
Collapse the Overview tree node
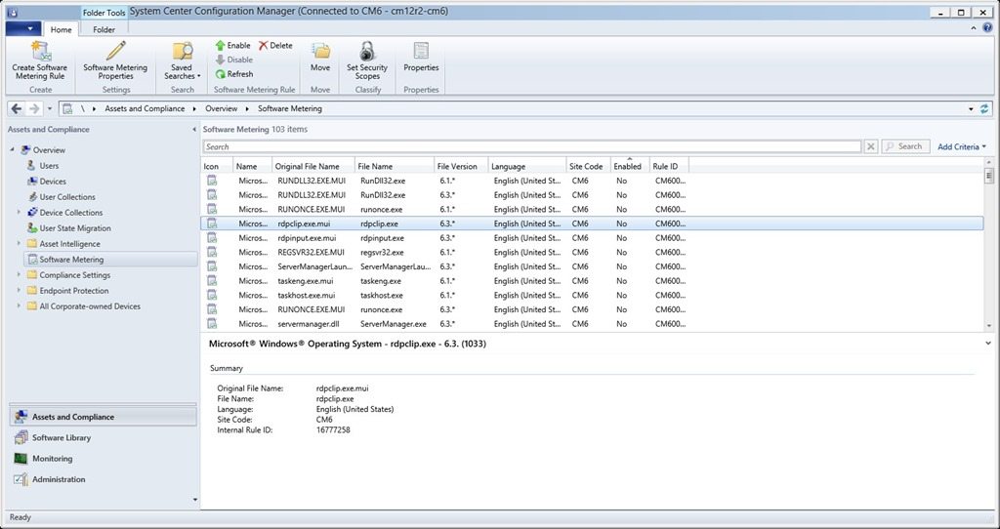[12, 149]
